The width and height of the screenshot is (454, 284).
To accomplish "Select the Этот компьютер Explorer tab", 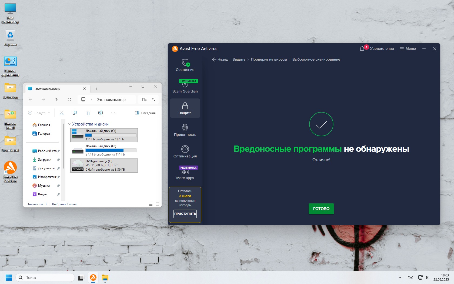I will (x=57, y=89).
